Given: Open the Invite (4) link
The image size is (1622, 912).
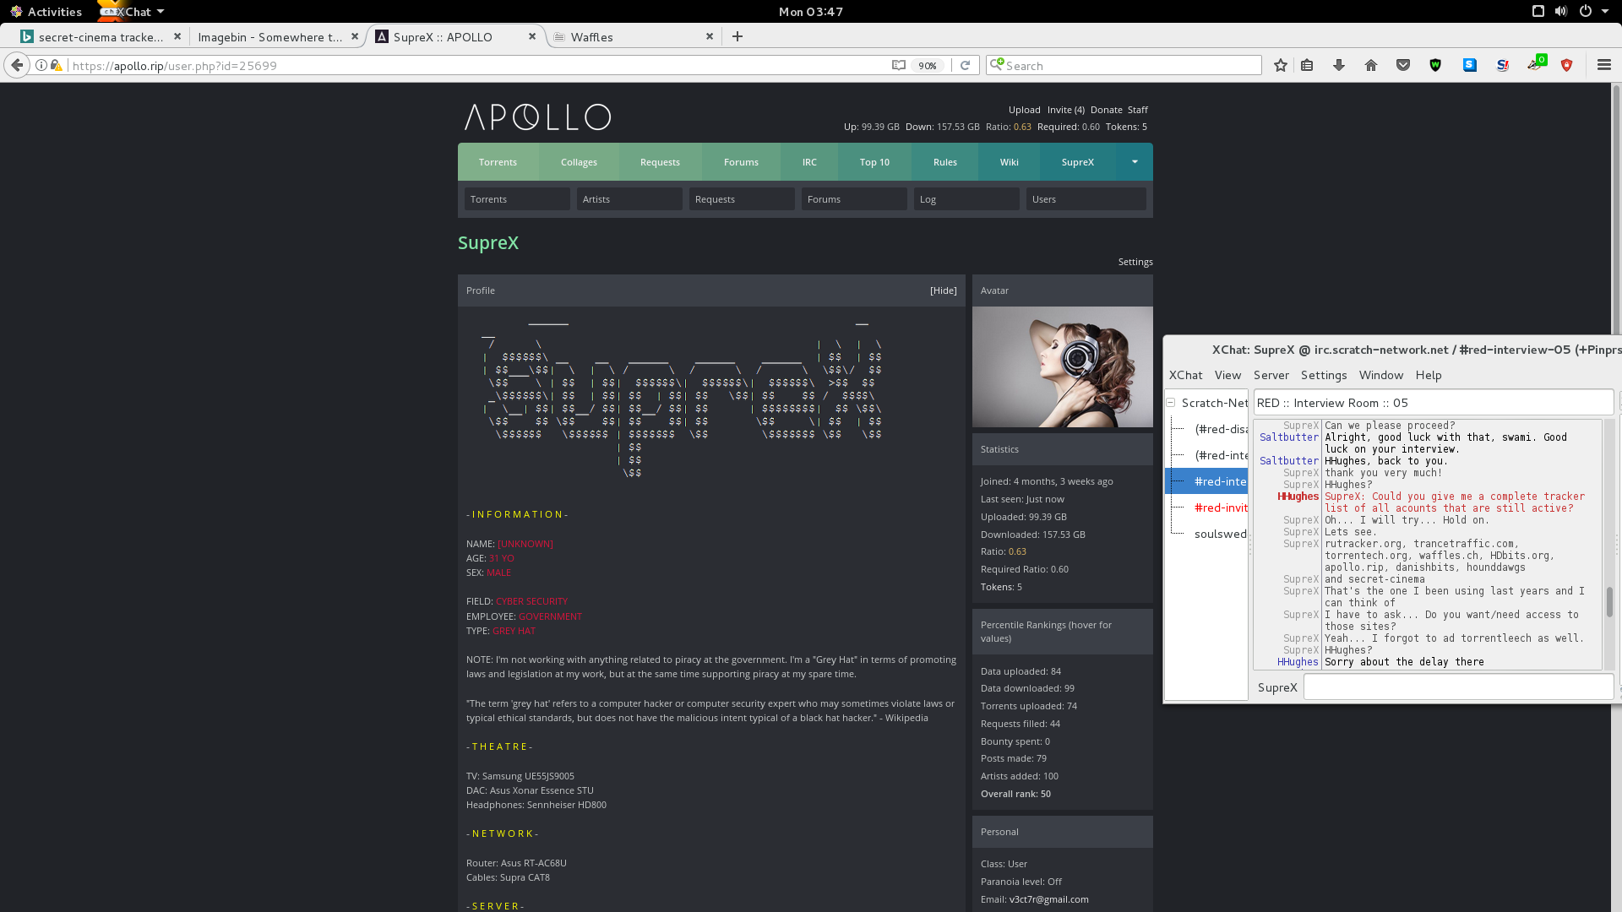Looking at the screenshot, I should pyautogui.click(x=1065, y=110).
